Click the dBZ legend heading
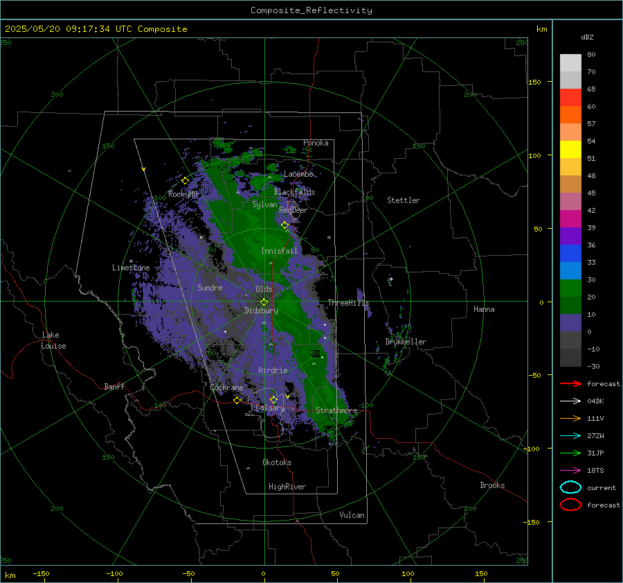623x583 pixels. point(587,37)
